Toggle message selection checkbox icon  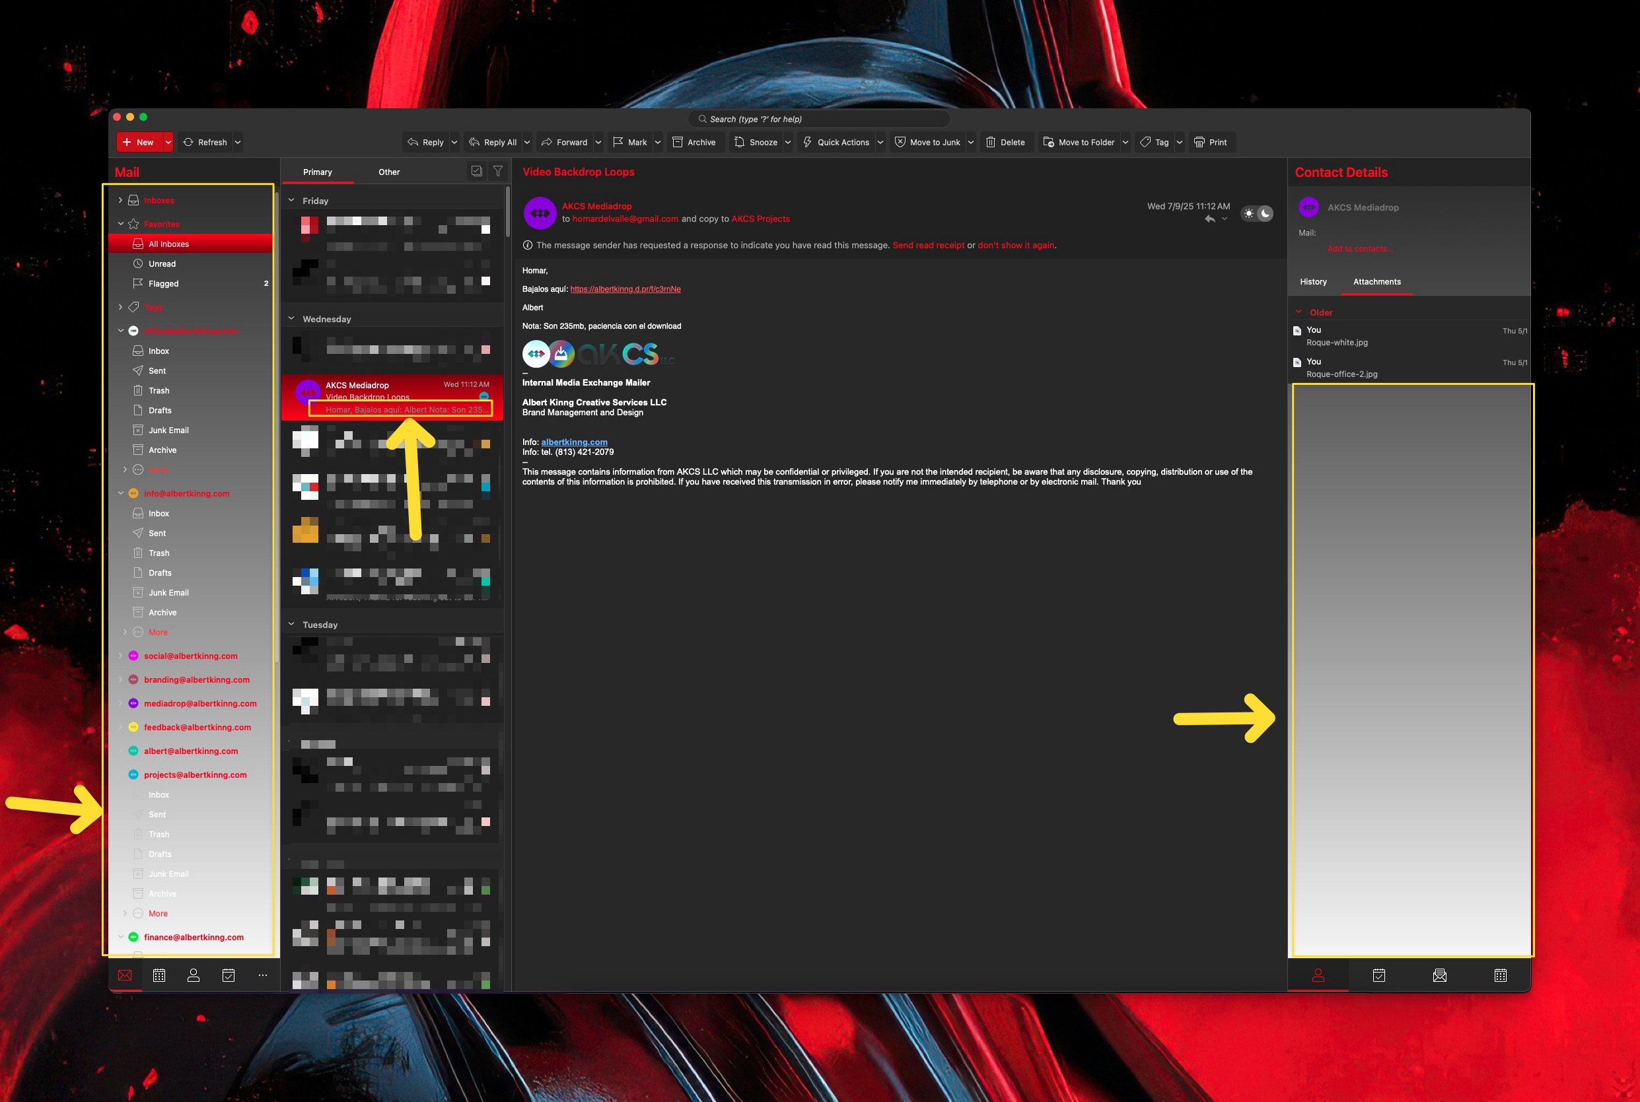click(477, 171)
